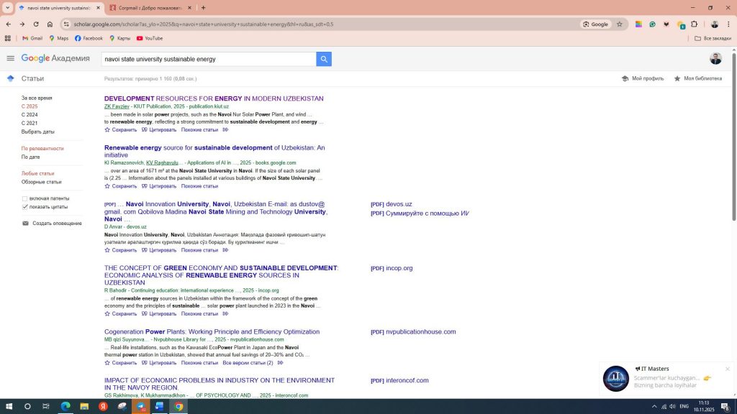Select Обзорные статьи article type filter
737x414 pixels.
[41, 182]
